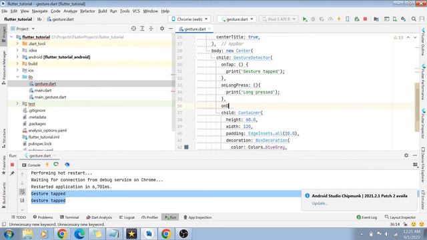Open the Dart Analysis tool window
The image size is (427, 240).
tap(99, 217)
